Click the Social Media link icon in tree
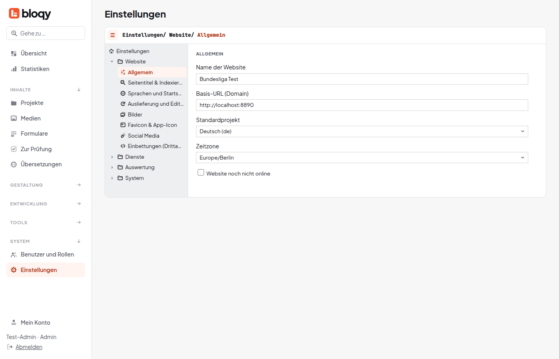This screenshot has height=359, width=559. tap(123, 136)
